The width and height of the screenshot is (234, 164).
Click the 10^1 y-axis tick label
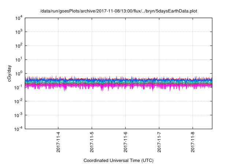pyautogui.click(x=19, y=60)
